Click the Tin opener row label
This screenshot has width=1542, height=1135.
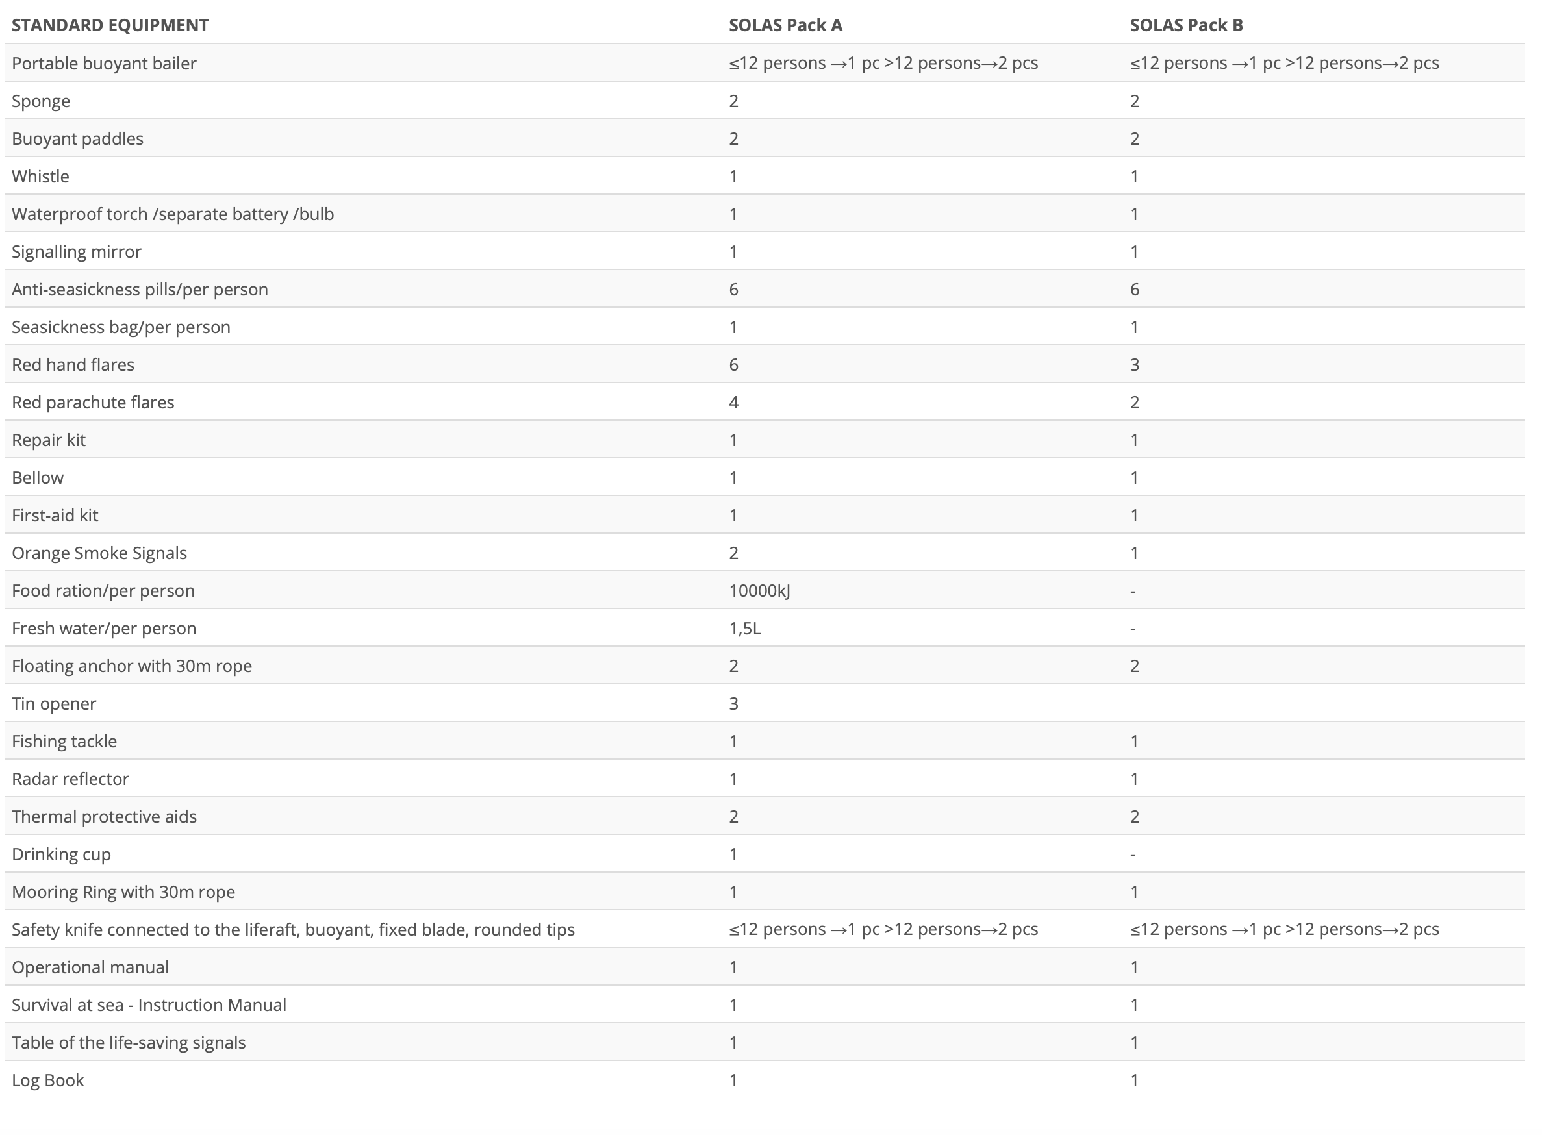pos(54,704)
